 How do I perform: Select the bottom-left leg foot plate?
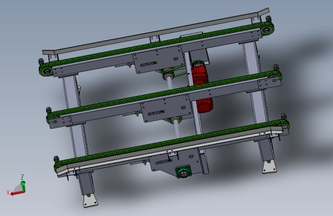90,201
